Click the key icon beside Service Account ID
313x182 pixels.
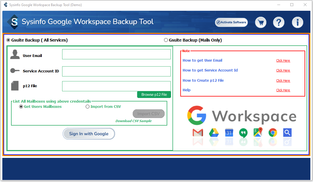[x=15, y=71]
